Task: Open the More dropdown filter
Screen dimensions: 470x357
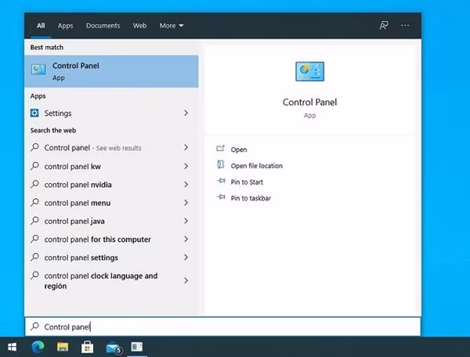Action: (x=171, y=26)
